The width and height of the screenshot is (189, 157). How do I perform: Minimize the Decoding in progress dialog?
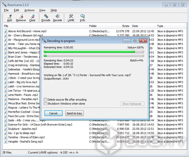(127, 41)
